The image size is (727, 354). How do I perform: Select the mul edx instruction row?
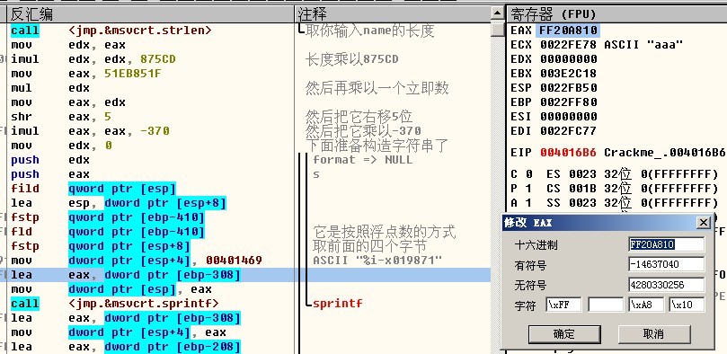(151, 88)
